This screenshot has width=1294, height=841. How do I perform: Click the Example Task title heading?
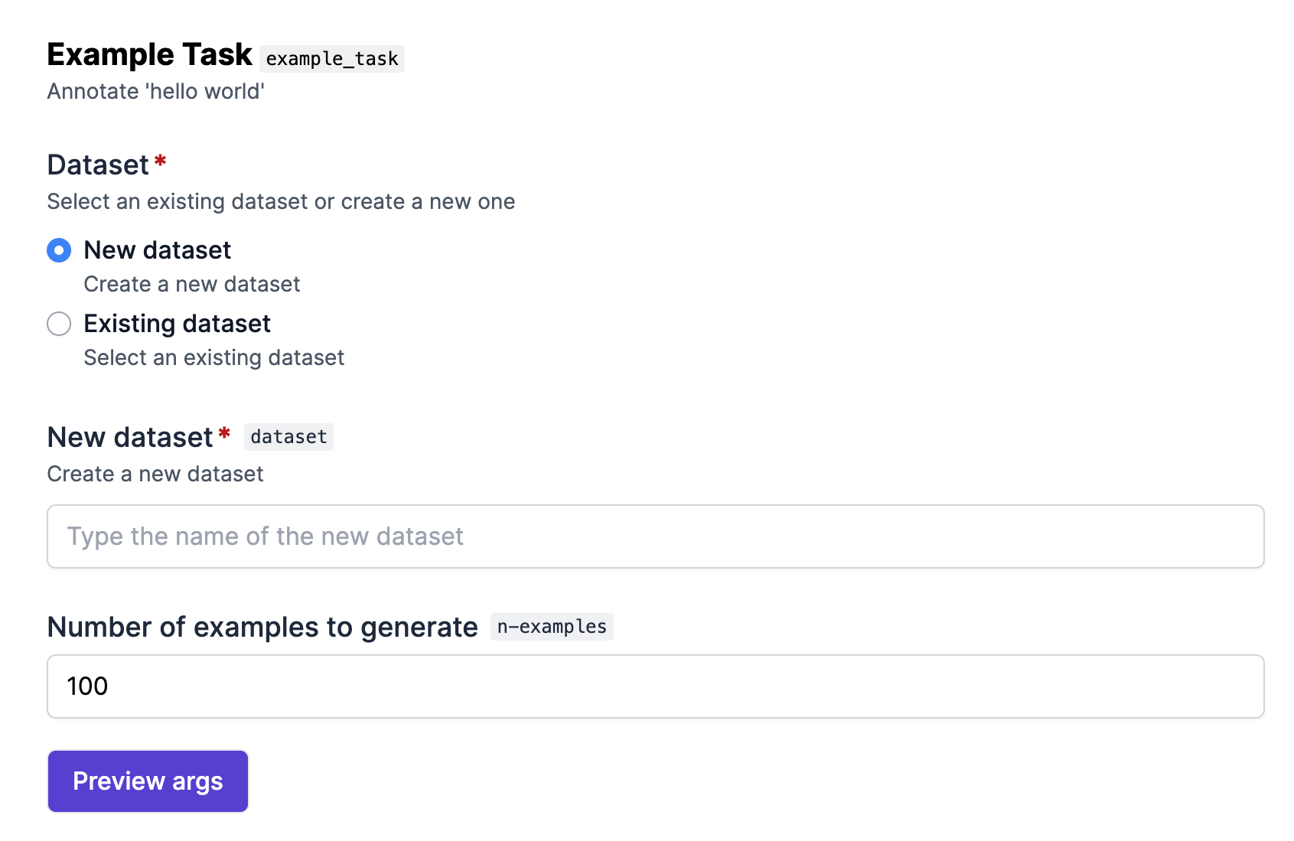[x=149, y=54]
